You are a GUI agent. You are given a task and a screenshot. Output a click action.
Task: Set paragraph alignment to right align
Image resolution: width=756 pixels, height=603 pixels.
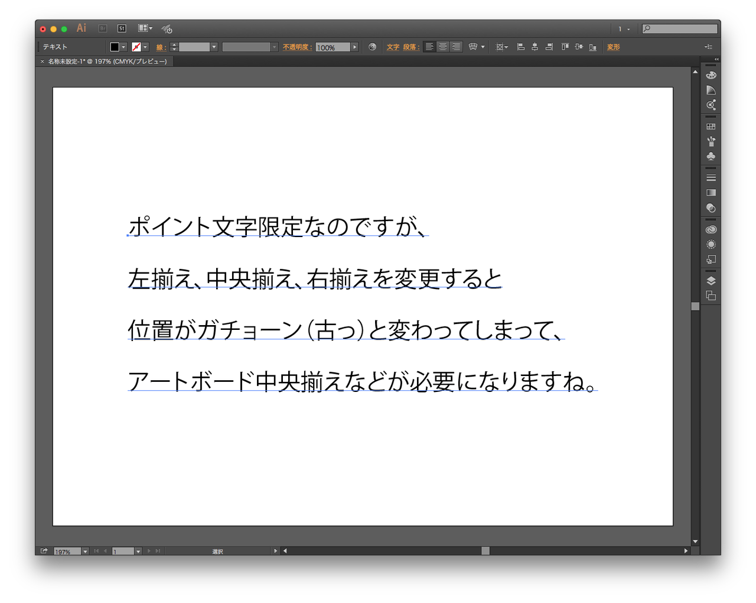point(456,47)
